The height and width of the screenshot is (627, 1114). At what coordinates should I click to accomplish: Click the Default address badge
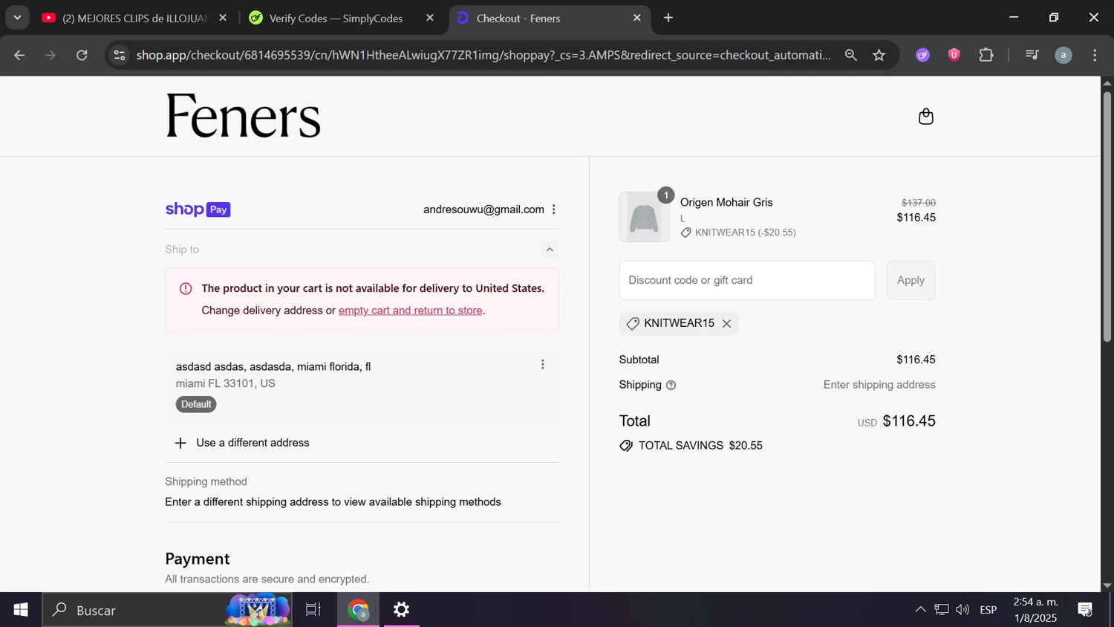coord(196,405)
